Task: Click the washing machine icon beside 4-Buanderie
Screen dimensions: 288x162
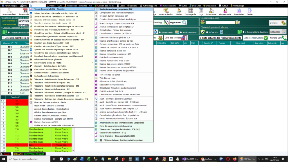Action: point(155,32)
